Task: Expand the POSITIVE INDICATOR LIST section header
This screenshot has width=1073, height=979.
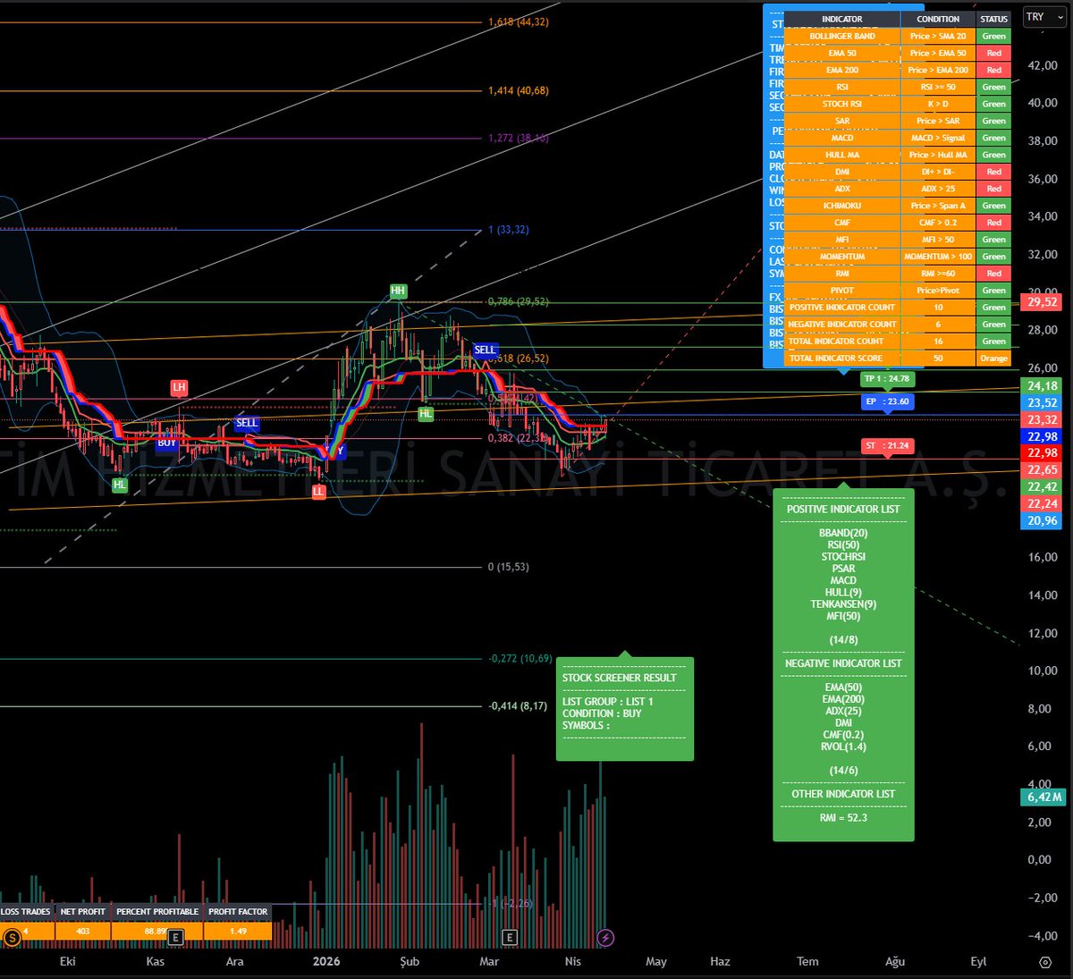Action: [x=843, y=508]
